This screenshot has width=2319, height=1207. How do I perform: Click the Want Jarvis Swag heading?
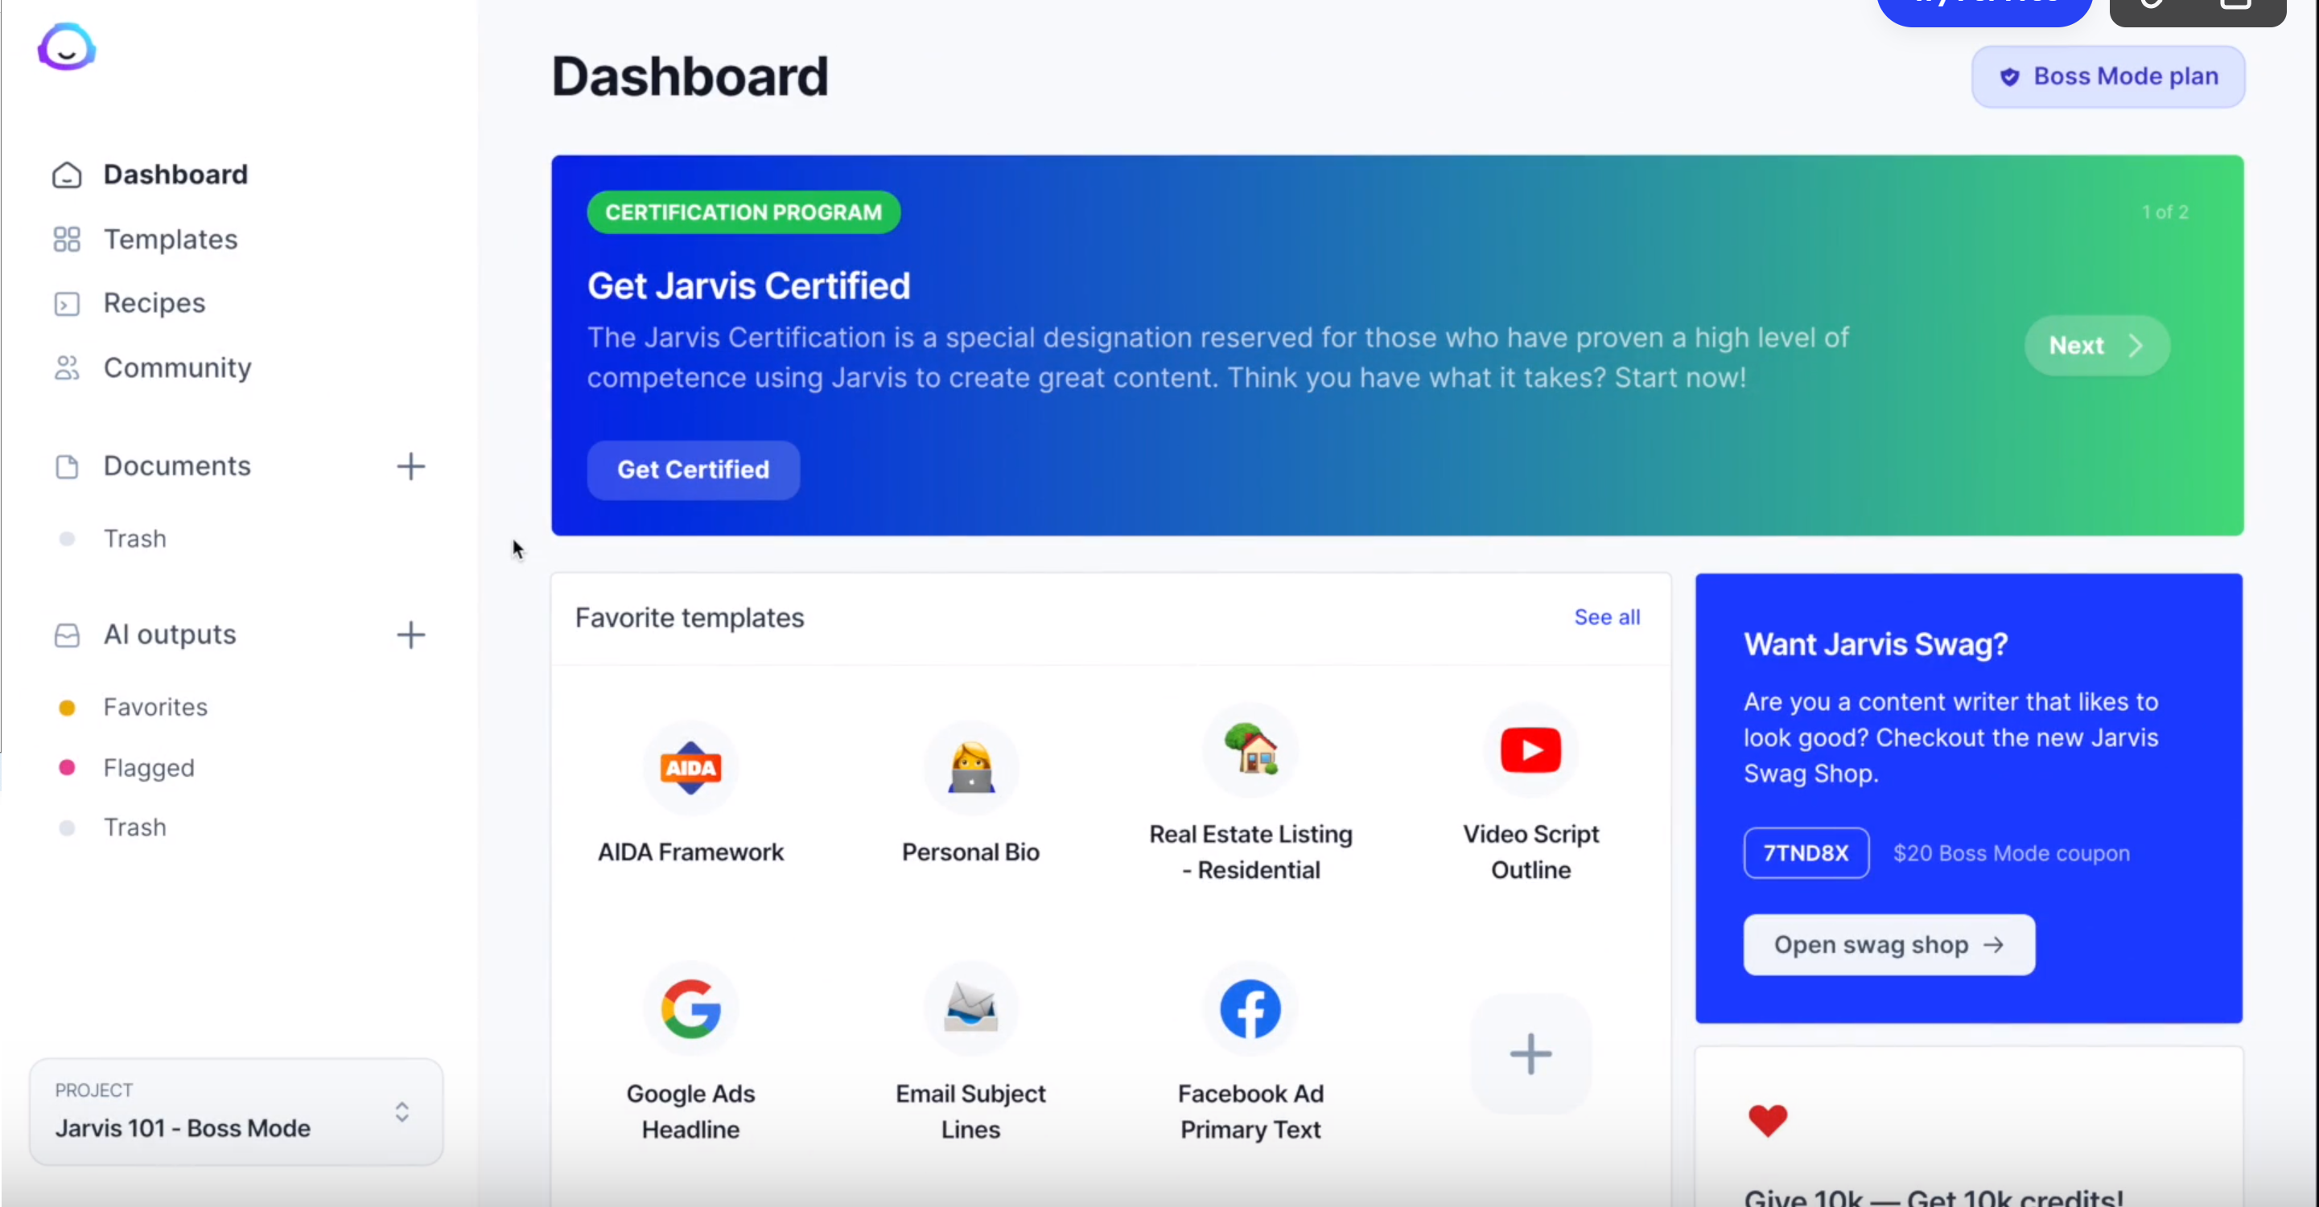pyautogui.click(x=1875, y=644)
